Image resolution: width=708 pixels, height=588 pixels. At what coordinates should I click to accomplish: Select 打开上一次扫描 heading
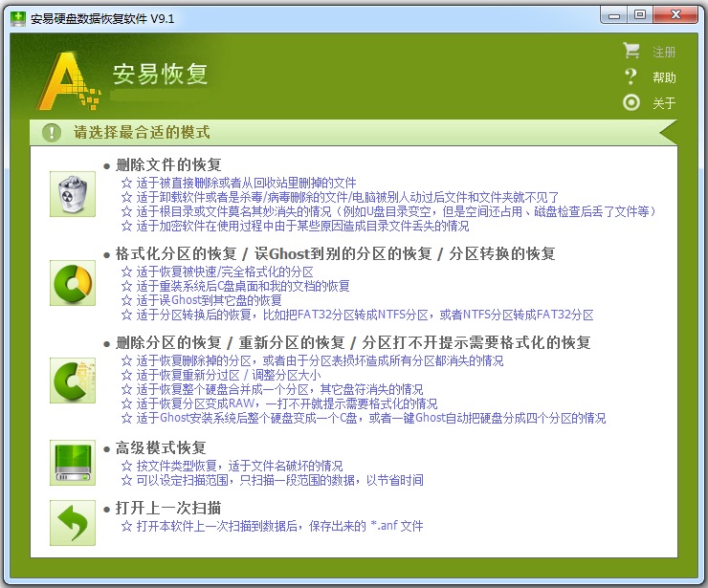click(168, 508)
